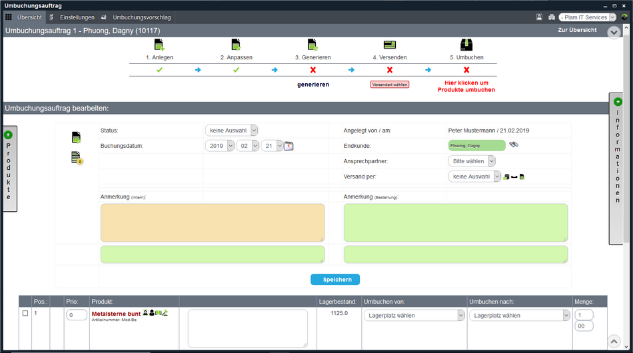The height and width of the screenshot is (353, 633).
Task: Open 'Umbuchen von' Lagerplatz dropdown
Action: click(414, 316)
